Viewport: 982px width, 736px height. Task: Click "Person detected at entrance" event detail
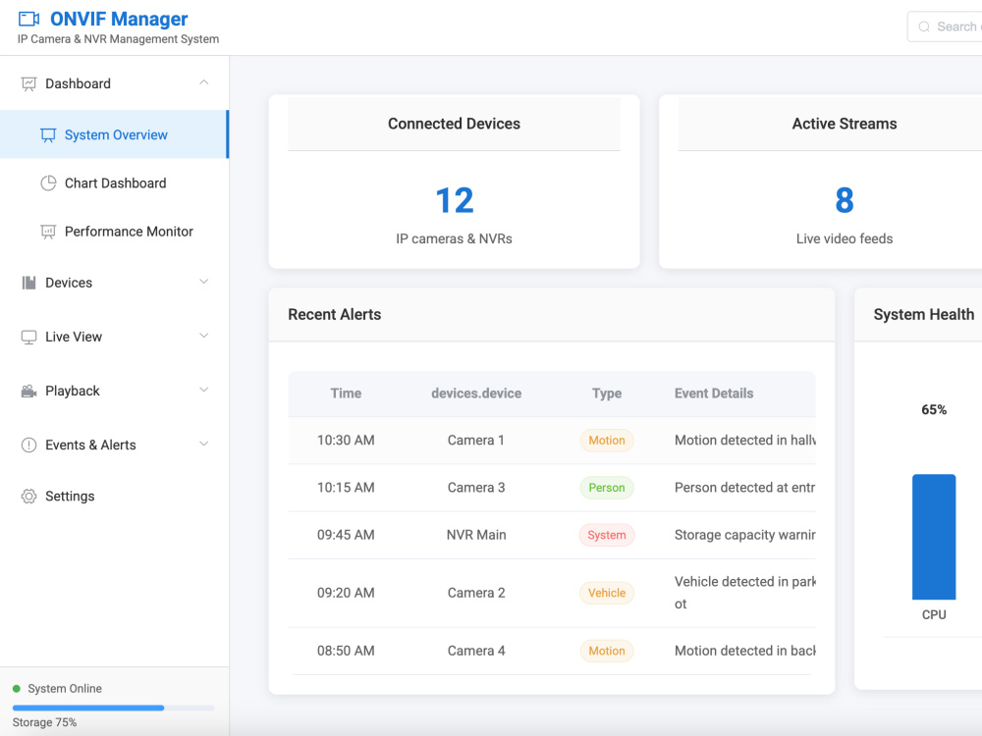744,488
